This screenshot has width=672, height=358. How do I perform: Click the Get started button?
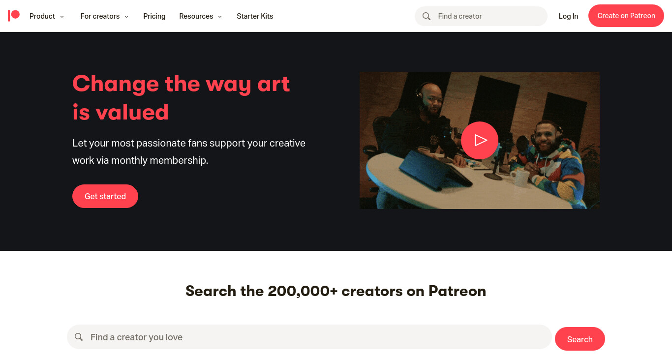105,196
